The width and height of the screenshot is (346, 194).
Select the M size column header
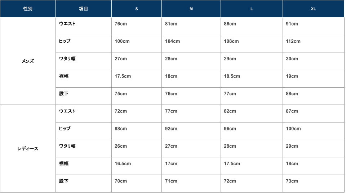tap(191, 9)
